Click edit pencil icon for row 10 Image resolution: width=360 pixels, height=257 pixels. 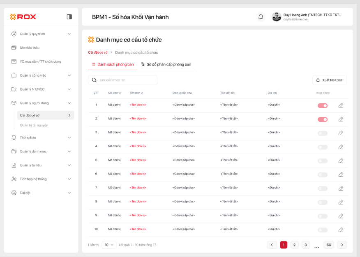[x=341, y=230]
